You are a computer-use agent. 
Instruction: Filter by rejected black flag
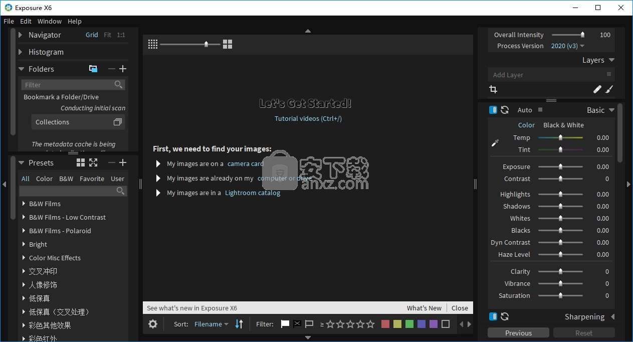pyautogui.click(x=297, y=324)
